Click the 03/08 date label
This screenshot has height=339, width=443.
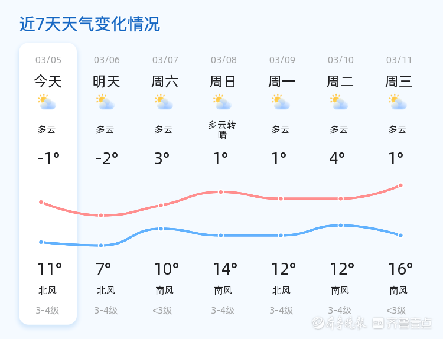224,60
